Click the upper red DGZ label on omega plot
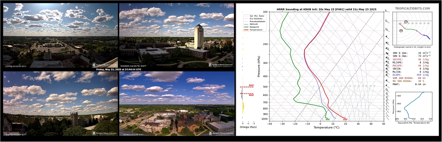 pos(251,85)
